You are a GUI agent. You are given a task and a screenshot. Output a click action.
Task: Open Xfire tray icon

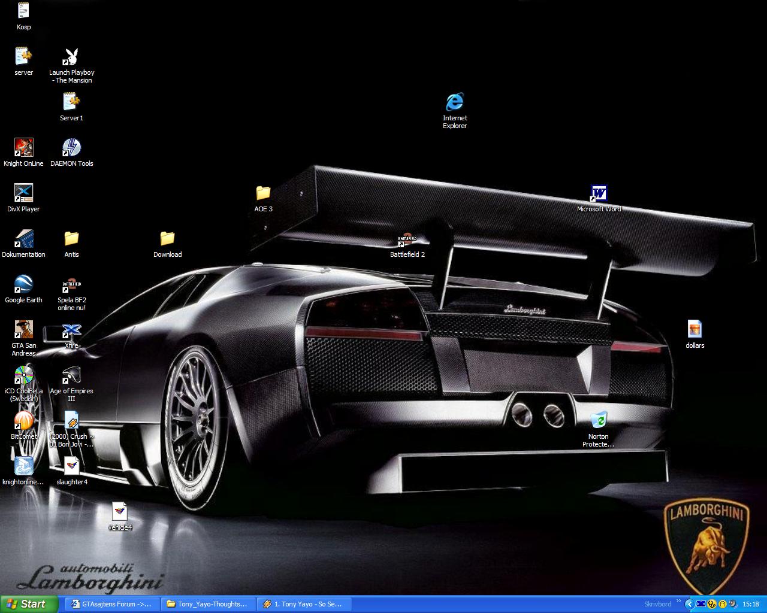click(701, 604)
